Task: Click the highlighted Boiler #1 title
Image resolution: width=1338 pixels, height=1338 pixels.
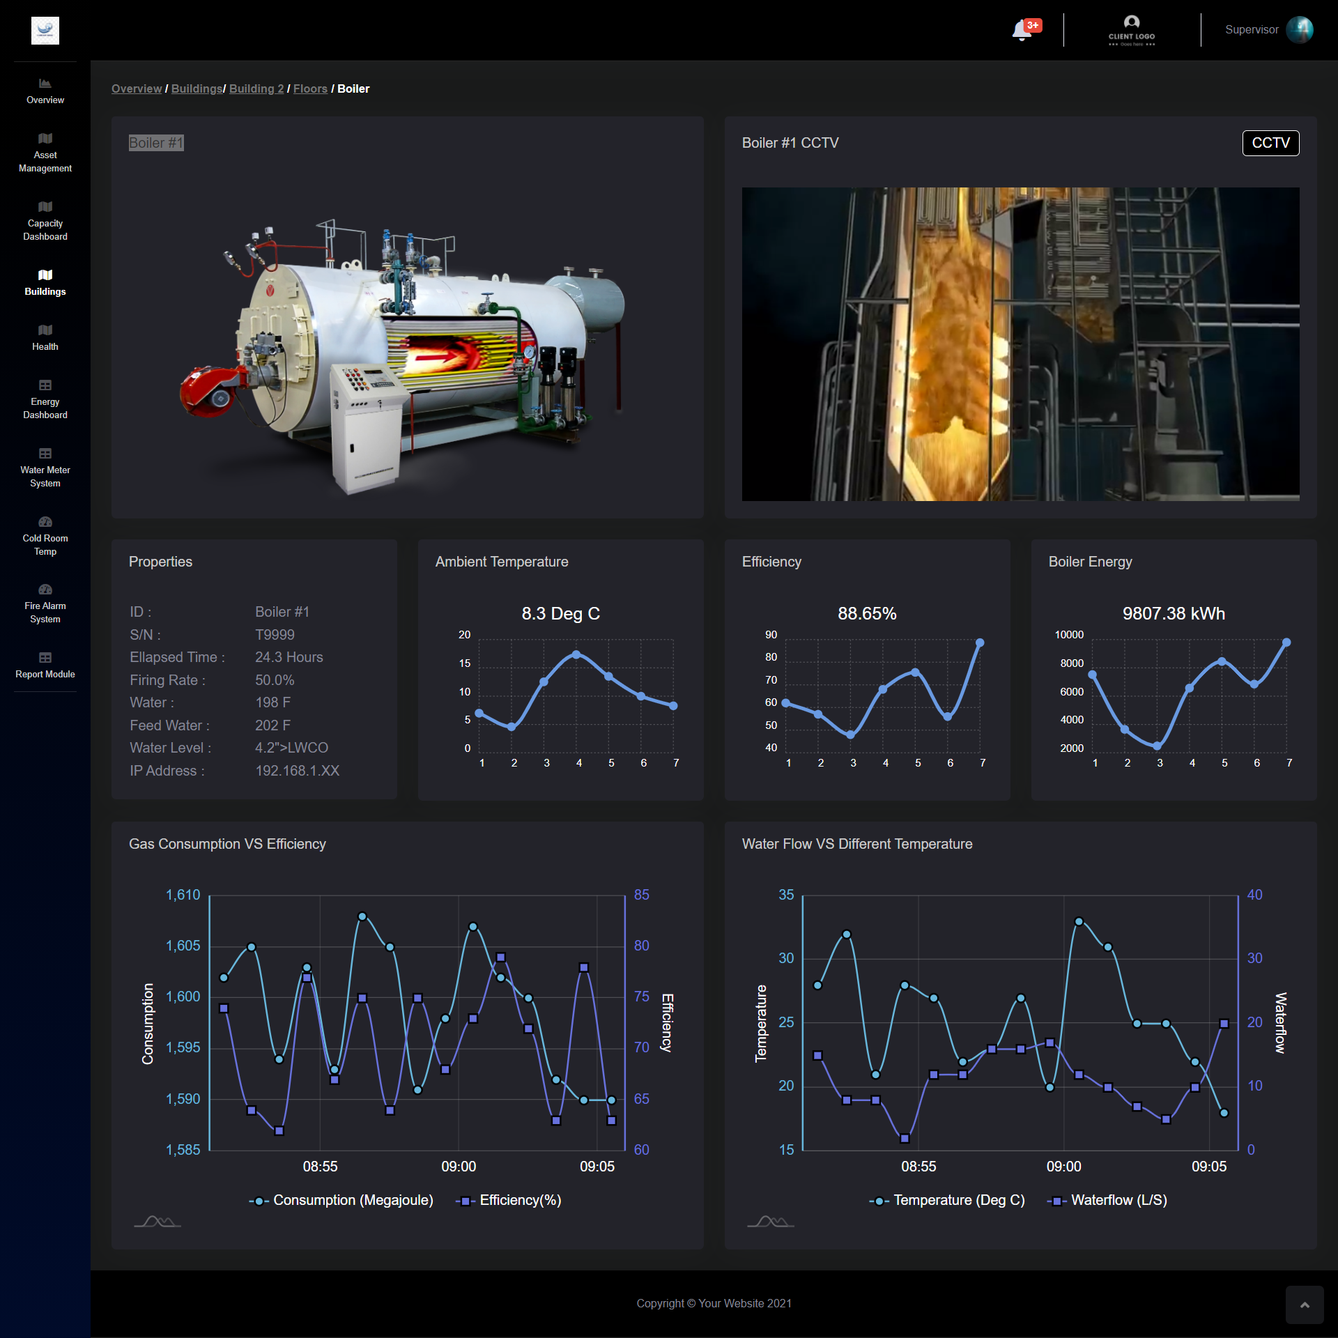Action: coord(156,143)
